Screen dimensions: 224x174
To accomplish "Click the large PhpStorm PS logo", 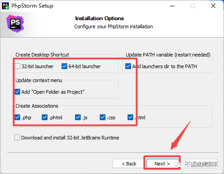I will pyautogui.click(x=15, y=24).
